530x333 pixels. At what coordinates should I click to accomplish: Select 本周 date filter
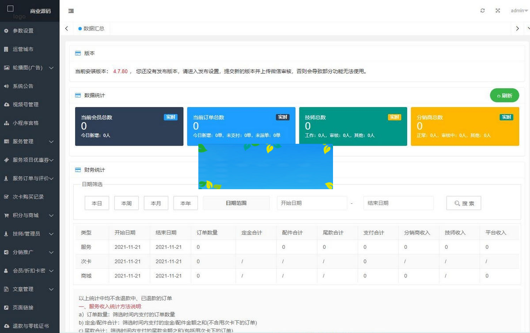126,203
